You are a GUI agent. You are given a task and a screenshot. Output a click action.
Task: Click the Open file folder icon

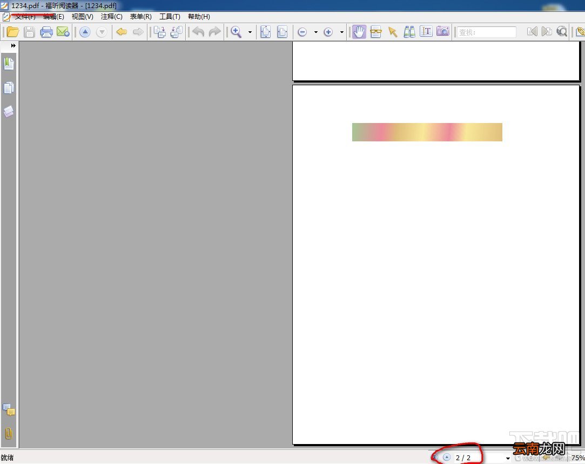(12, 32)
